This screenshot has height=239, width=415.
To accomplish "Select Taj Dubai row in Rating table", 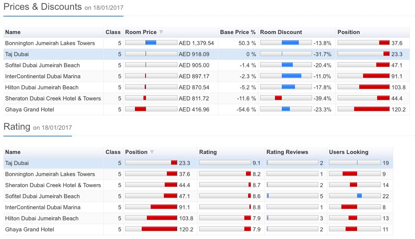I will tap(198, 163).
